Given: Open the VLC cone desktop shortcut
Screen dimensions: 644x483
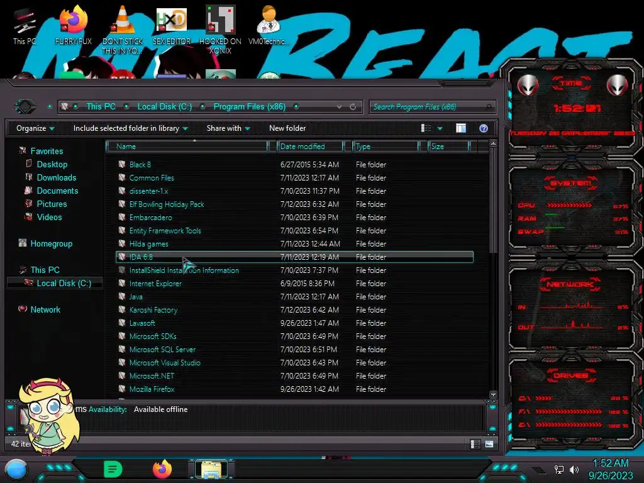Looking at the screenshot, I should 123,30.
